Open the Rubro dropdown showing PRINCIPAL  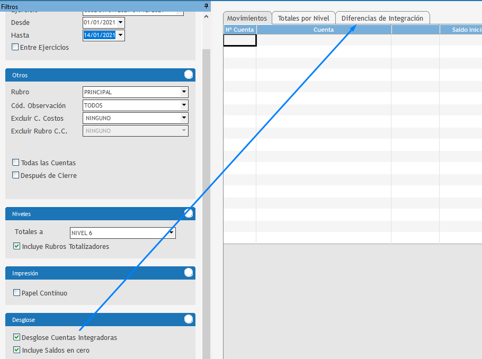coord(184,92)
